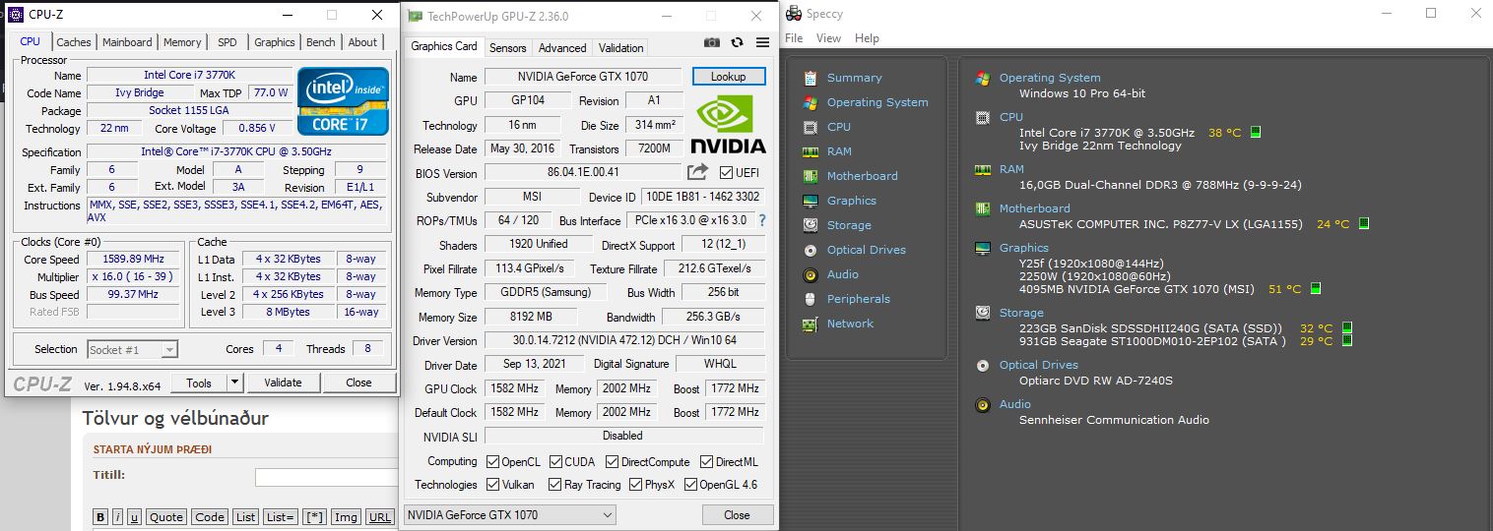Click the GPU-Z refresh icon
The image size is (1493, 531).
737,43
